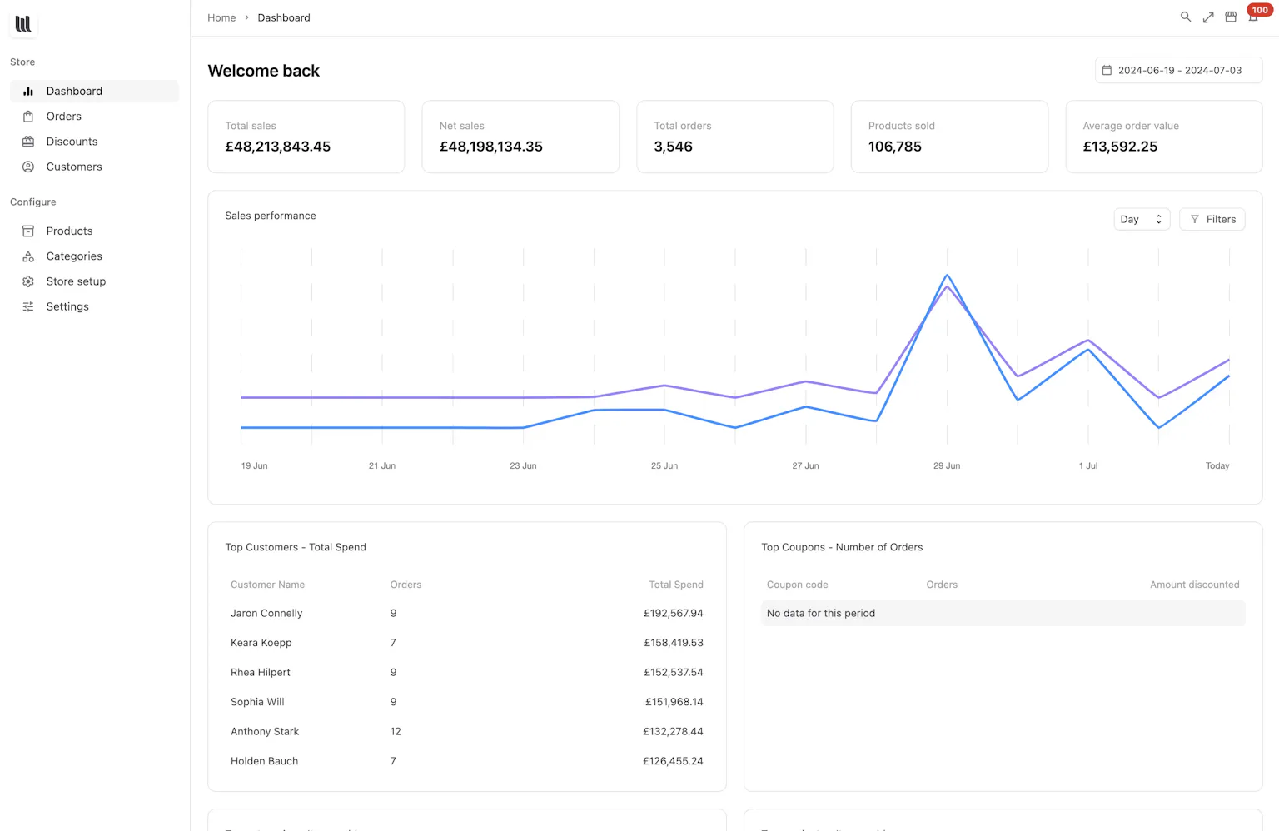Open the date range picker 2024-06-19 - 2024-07-03
The image size is (1279, 831).
pos(1178,70)
